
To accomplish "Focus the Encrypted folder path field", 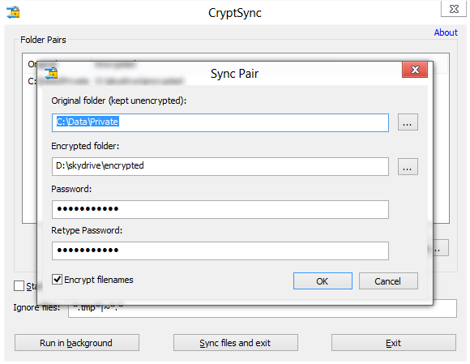I will 220,167.
